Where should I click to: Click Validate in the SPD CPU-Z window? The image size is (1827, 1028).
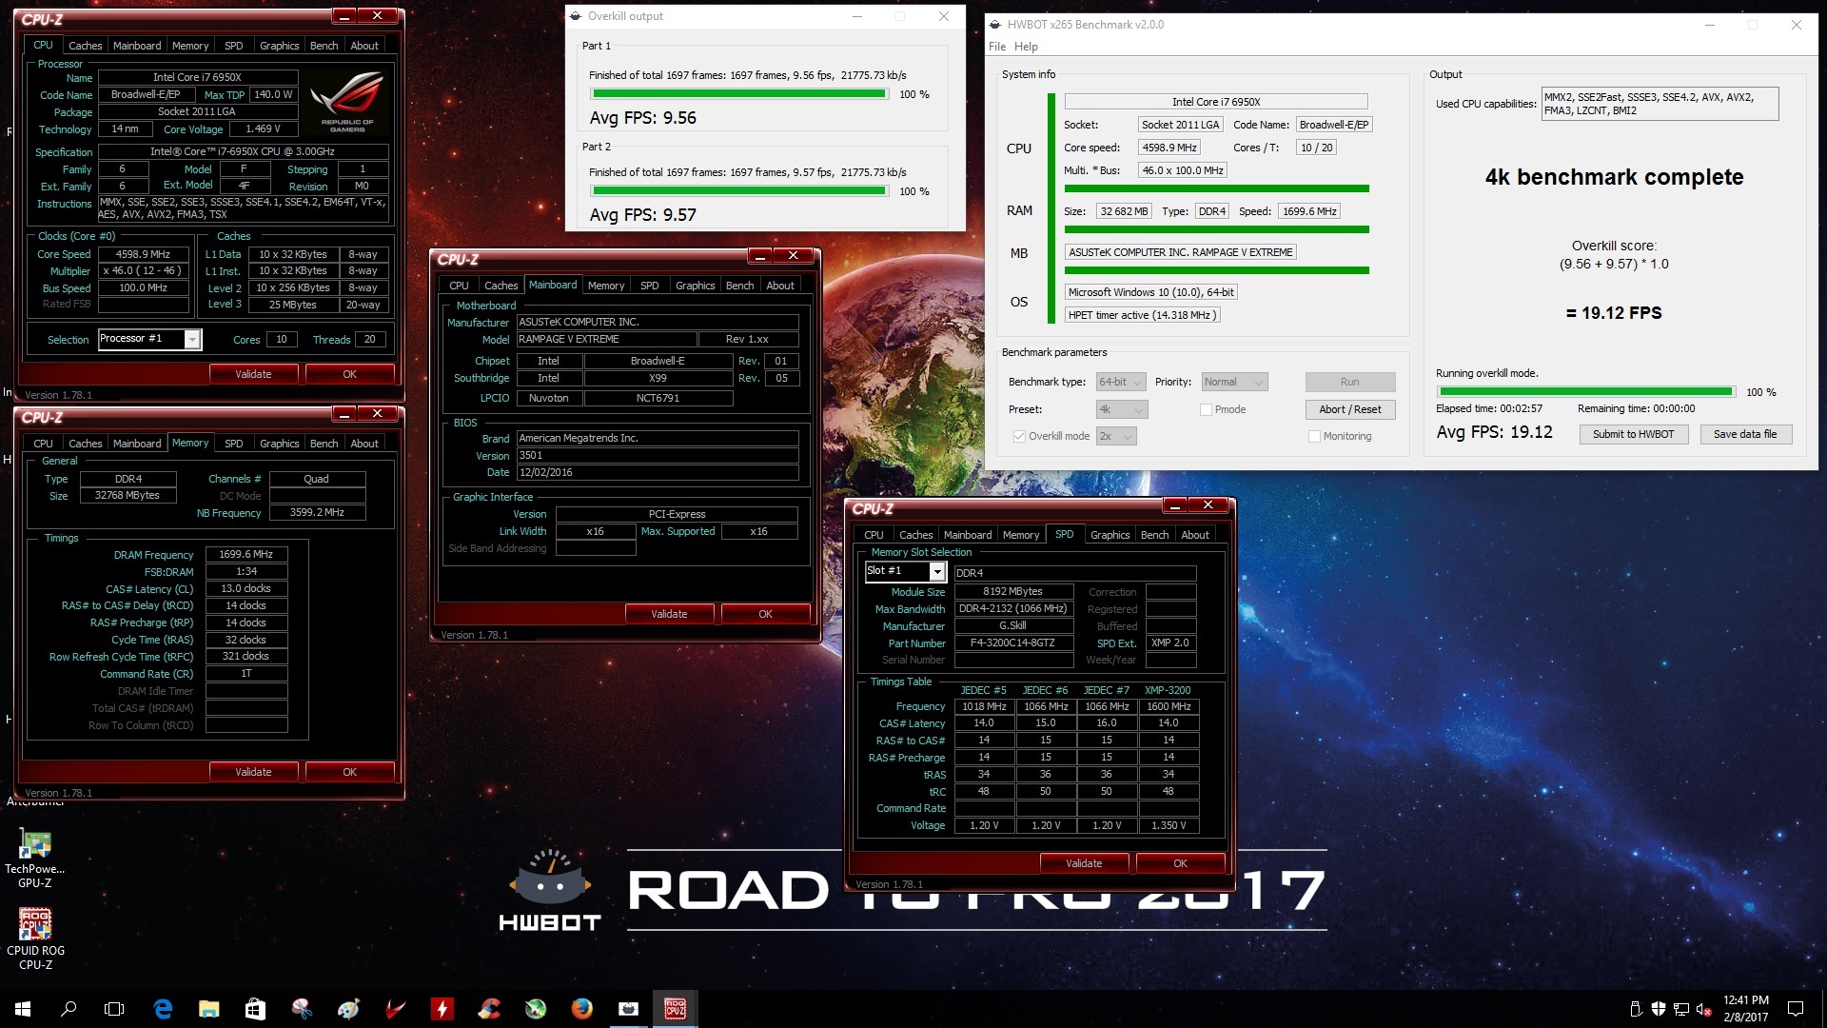[x=1084, y=863]
